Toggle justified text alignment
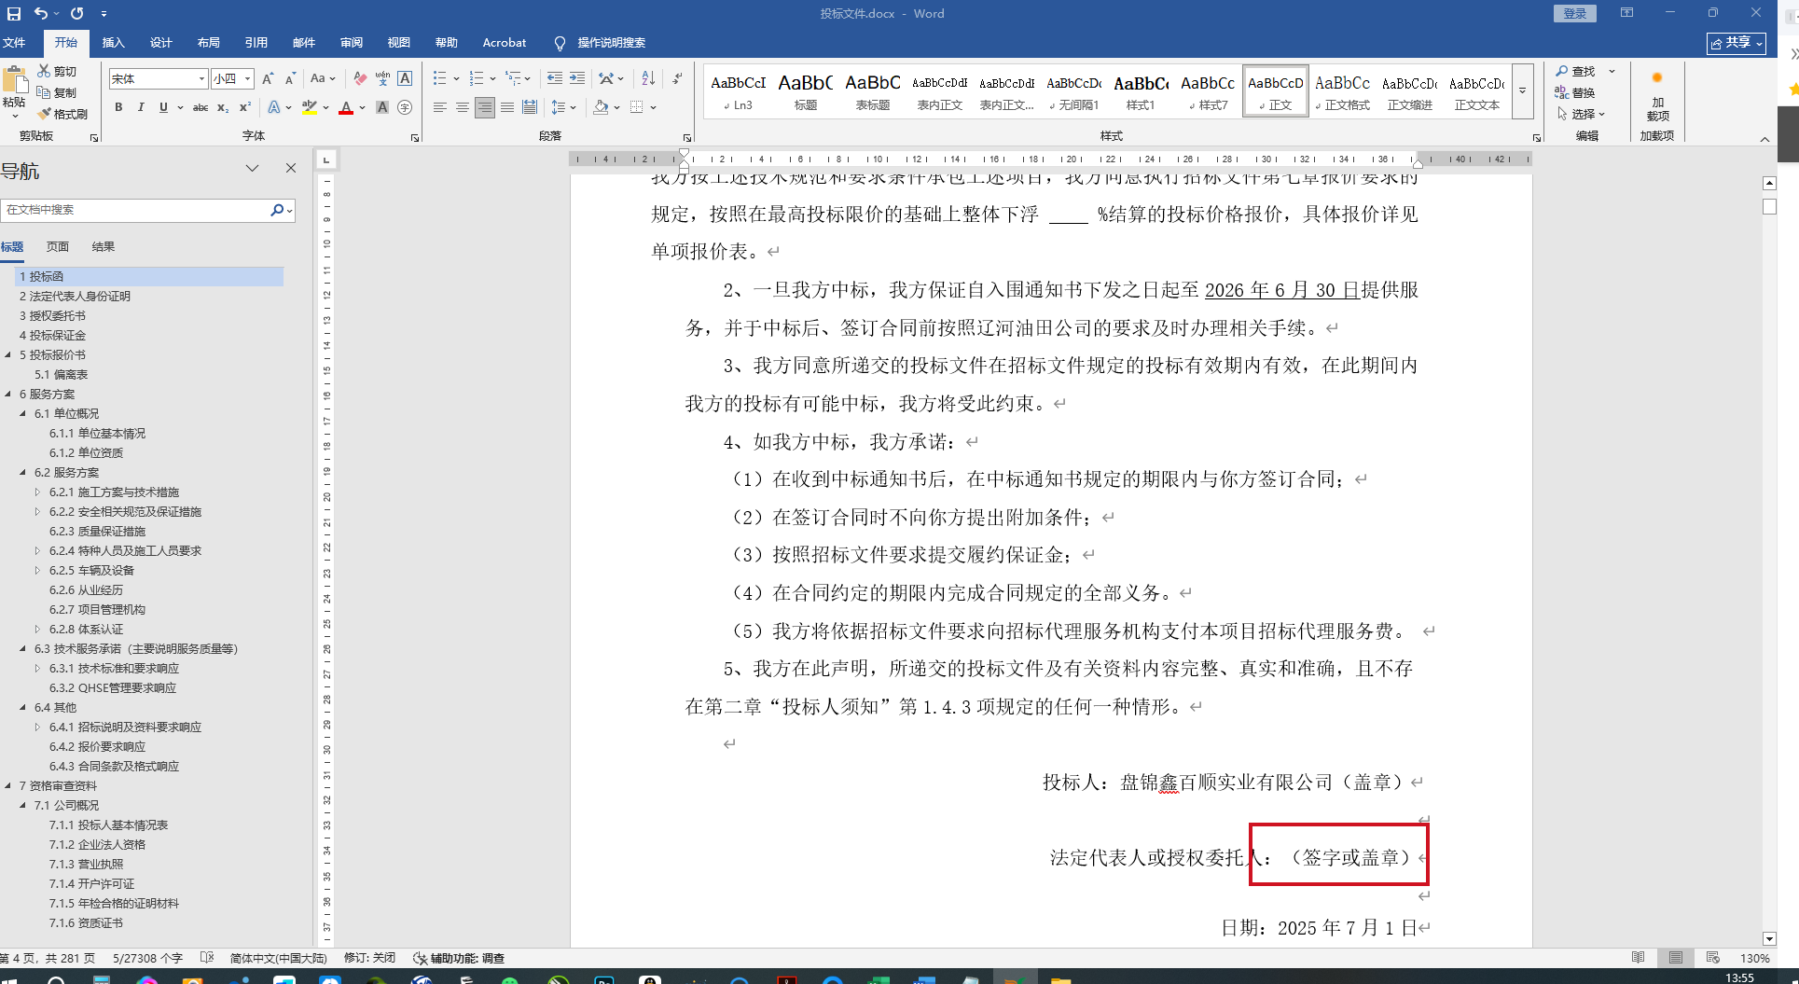This screenshot has width=1799, height=984. tap(507, 108)
